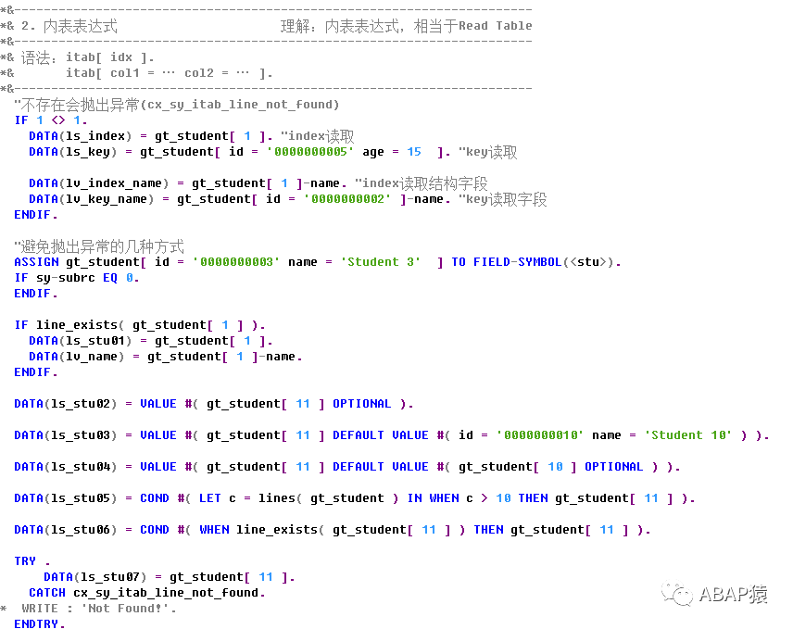This screenshot has height=629, width=793.
Task: Click the variable ls_stu04
Action: pos(81,466)
